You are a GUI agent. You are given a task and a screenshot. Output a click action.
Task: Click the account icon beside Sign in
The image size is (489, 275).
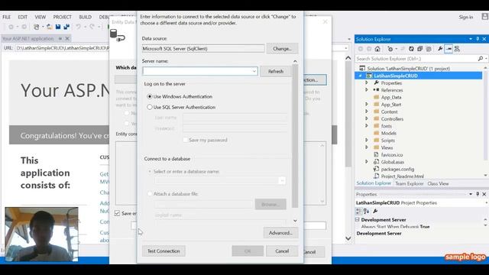pyautogui.click(x=485, y=17)
